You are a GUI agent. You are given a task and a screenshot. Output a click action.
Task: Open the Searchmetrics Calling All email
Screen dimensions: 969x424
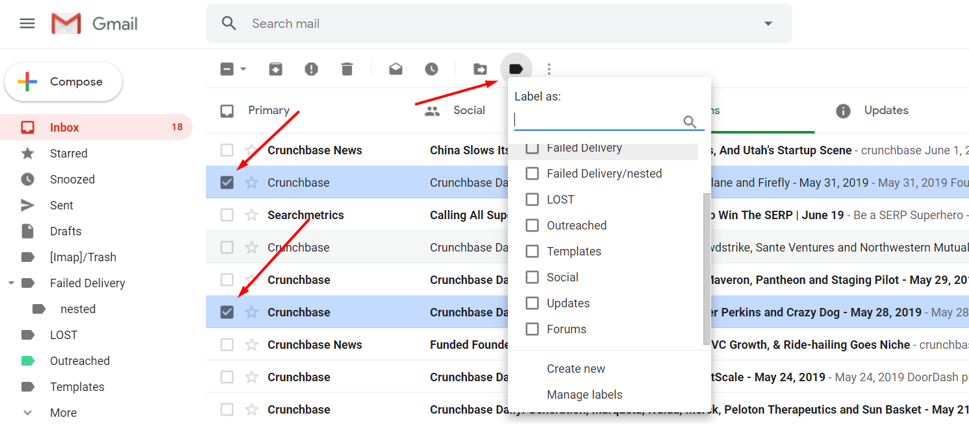click(588, 215)
